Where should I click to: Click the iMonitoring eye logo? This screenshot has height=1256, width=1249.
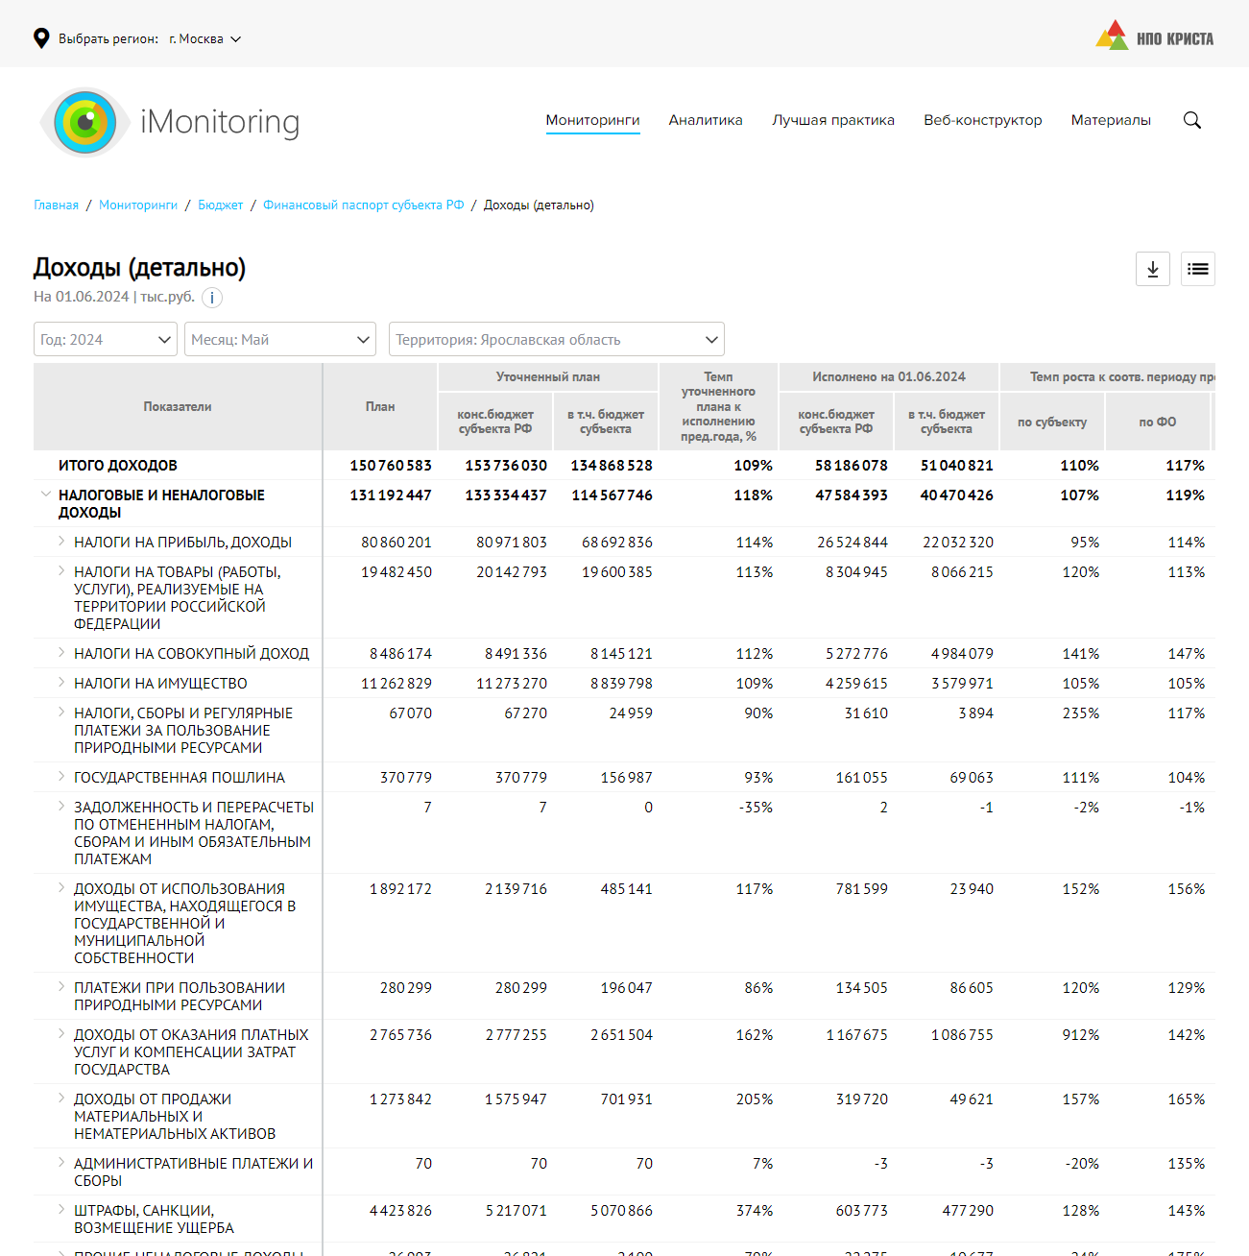click(85, 122)
